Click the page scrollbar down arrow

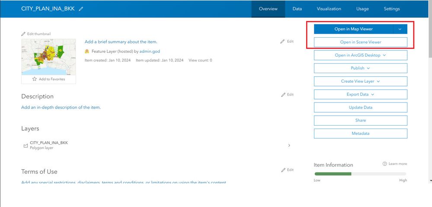point(430,181)
